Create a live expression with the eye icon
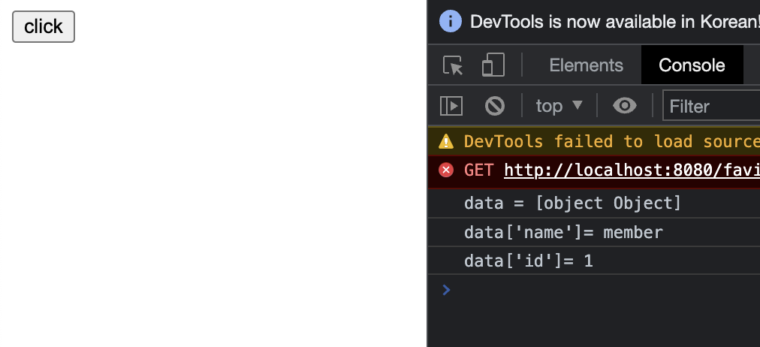The height and width of the screenshot is (347, 760). pos(624,106)
